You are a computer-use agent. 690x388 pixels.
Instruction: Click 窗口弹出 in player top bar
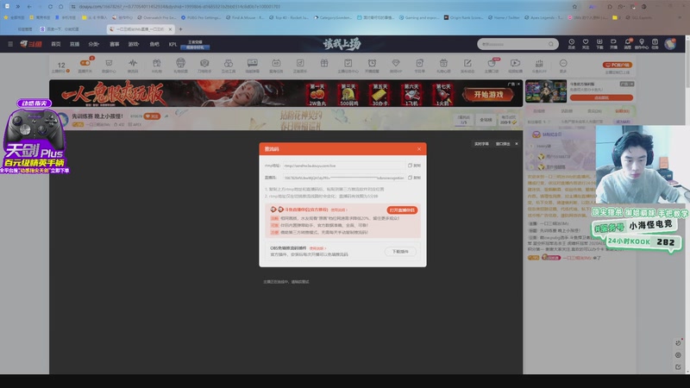click(x=503, y=144)
